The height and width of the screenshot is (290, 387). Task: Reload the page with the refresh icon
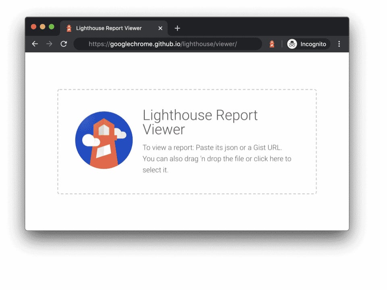[x=64, y=44]
